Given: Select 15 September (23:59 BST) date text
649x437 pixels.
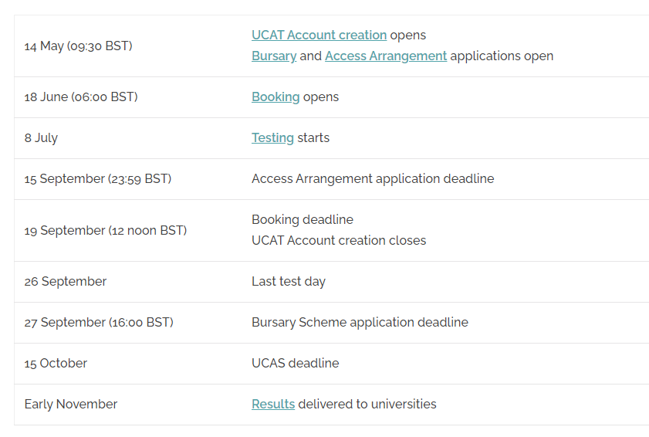Looking at the screenshot, I should click(x=98, y=179).
